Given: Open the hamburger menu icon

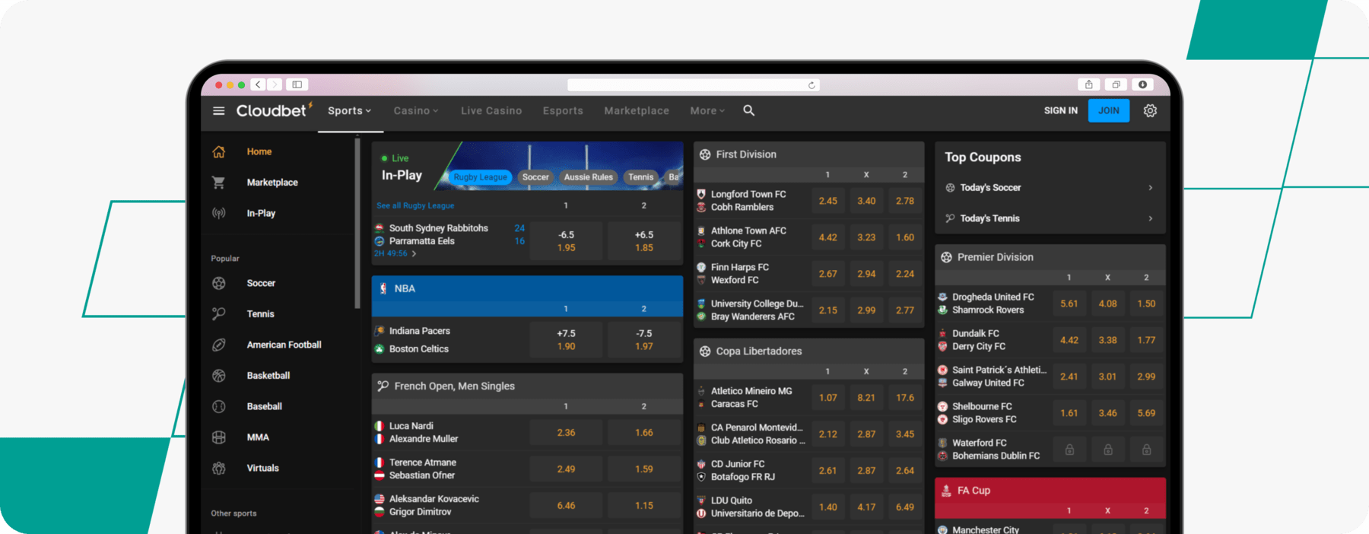Looking at the screenshot, I should (x=219, y=111).
